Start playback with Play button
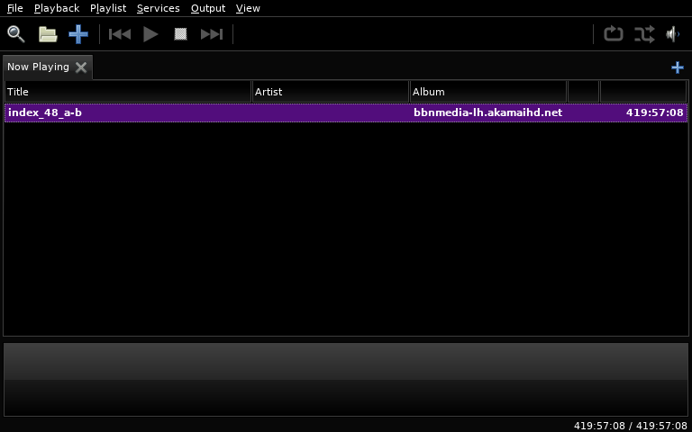The height and width of the screenshot is (432, 692). [151, 34]
